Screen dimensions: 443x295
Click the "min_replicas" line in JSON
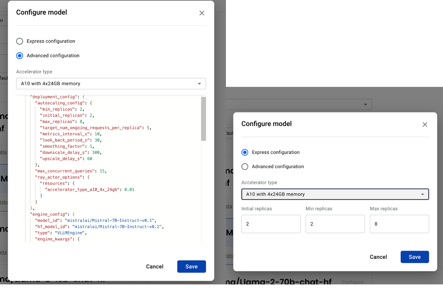[62, 109]
